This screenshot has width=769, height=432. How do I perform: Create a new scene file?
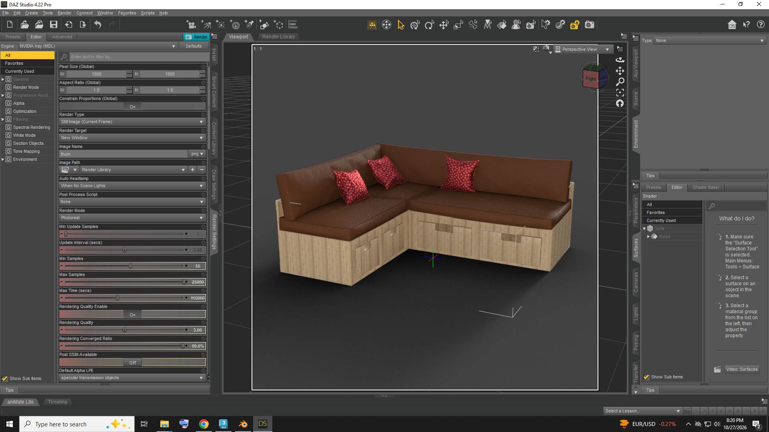10,25
